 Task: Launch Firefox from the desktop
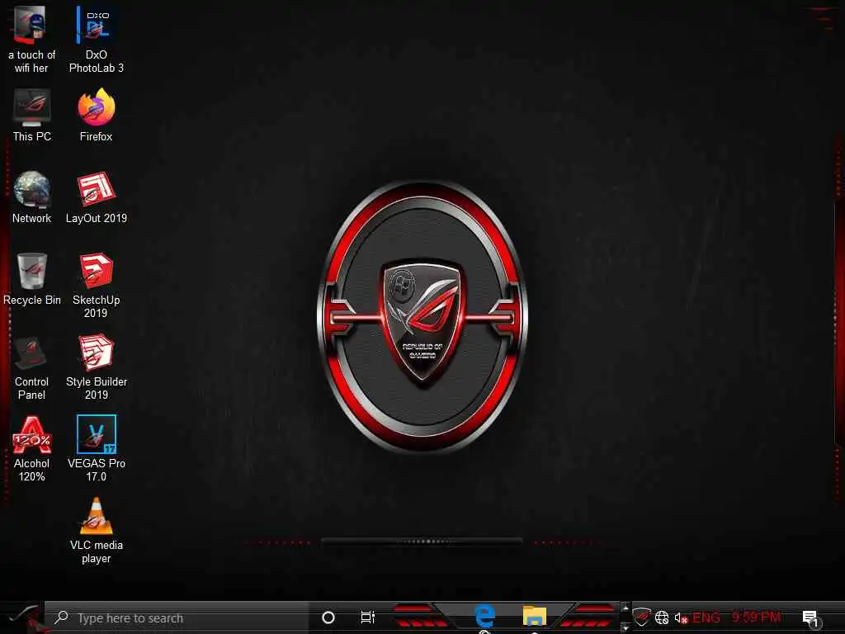96,115
